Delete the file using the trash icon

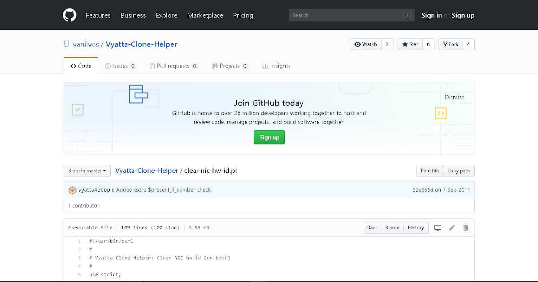point(465,227)
